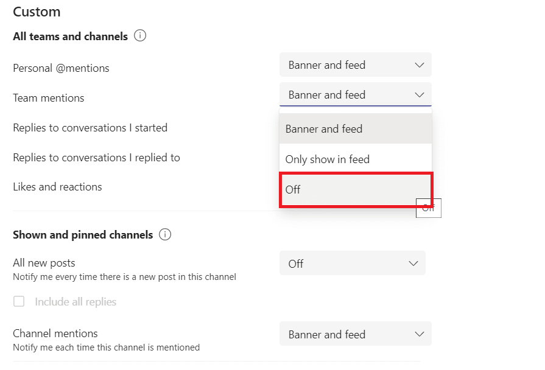Click chevron arrow on Personal @mentions dropdown

pos(419,65)
